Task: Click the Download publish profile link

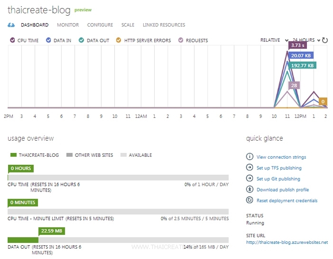Action: 283,190
